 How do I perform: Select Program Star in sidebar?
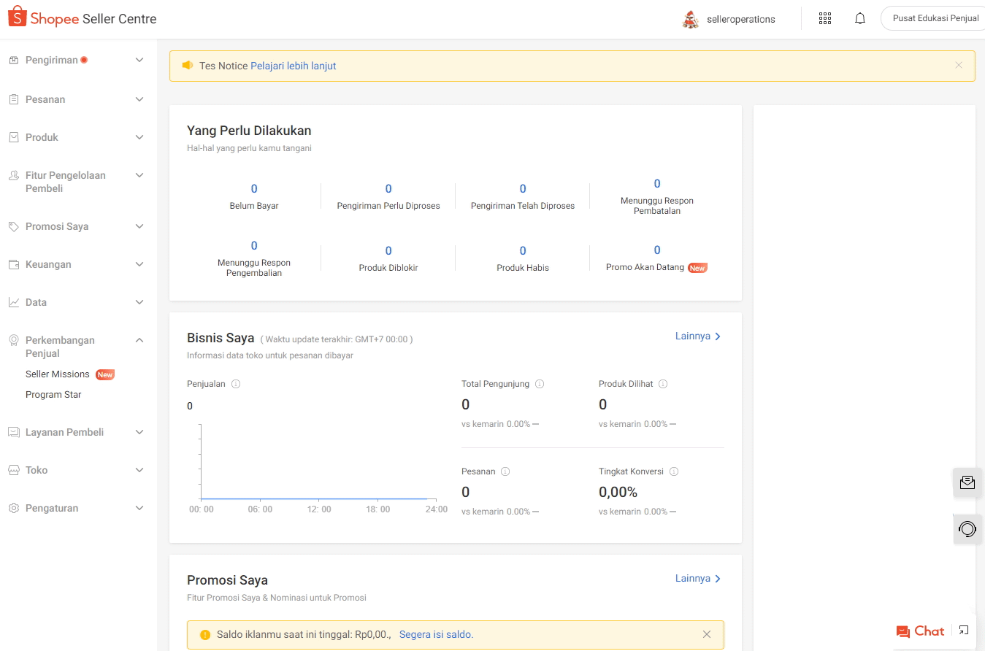pyautogui.click(x=53, y=395)
